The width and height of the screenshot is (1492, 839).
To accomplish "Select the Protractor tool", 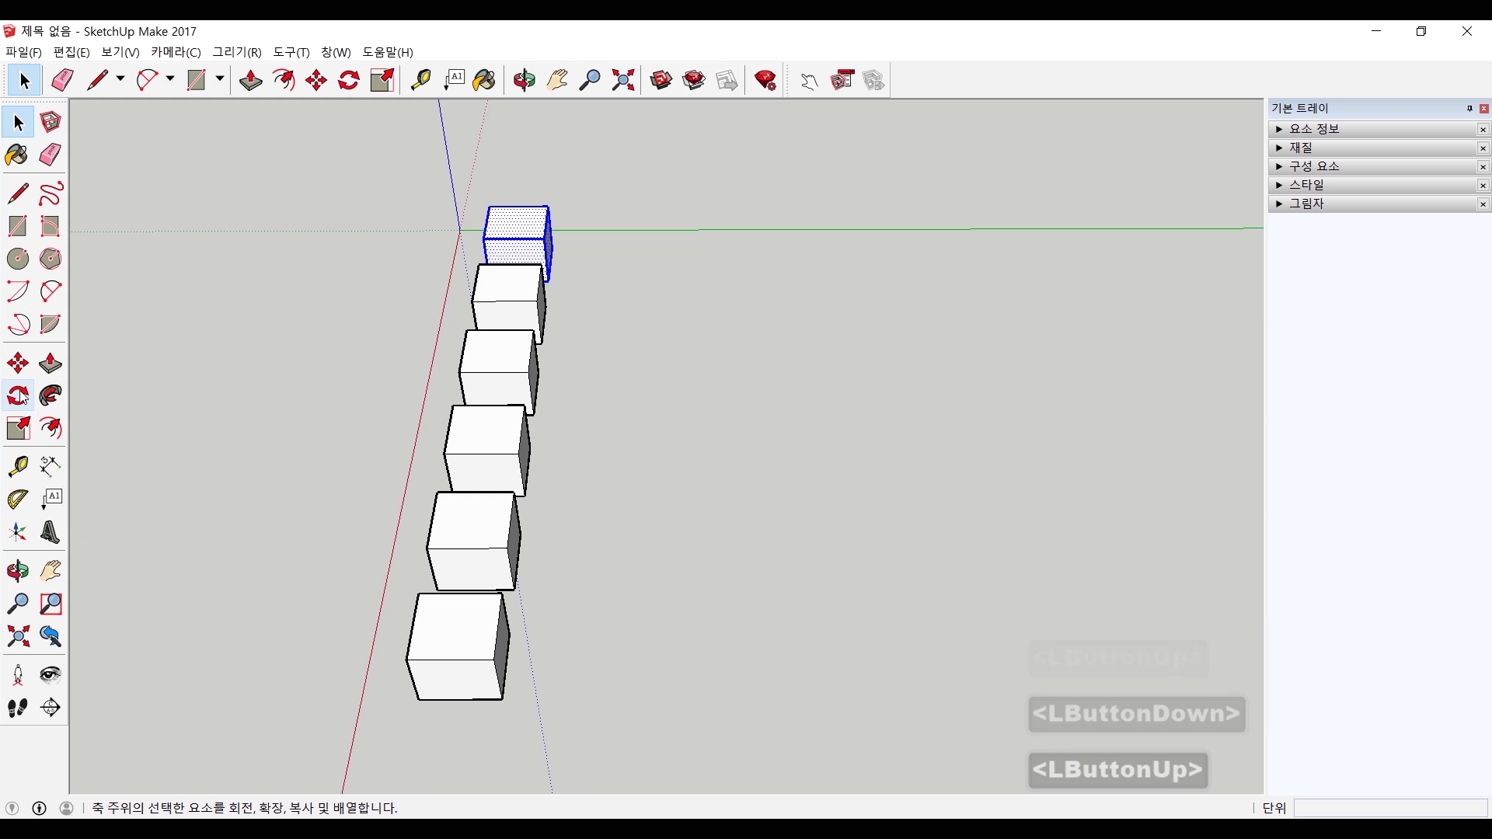I will click(x=17, y=499).
